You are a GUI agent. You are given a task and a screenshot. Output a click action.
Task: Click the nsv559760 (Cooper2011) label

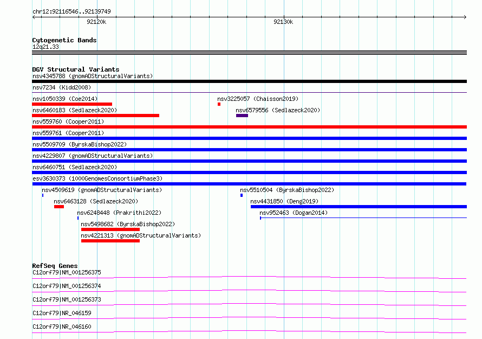pos(68,121)
